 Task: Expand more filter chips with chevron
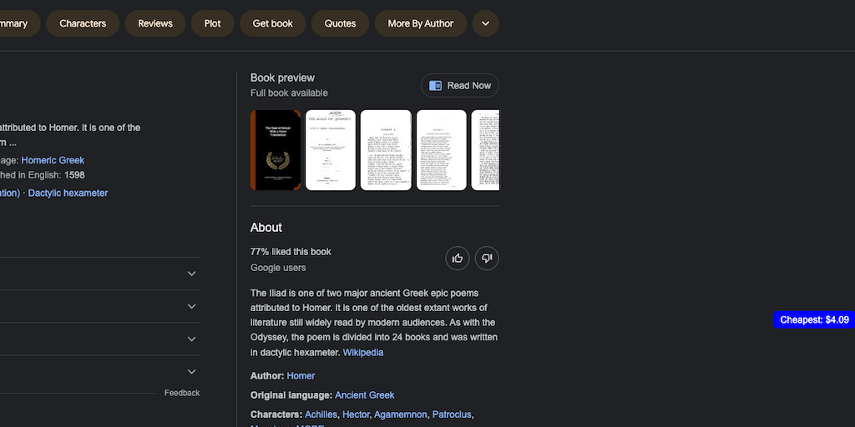(485, 23)
